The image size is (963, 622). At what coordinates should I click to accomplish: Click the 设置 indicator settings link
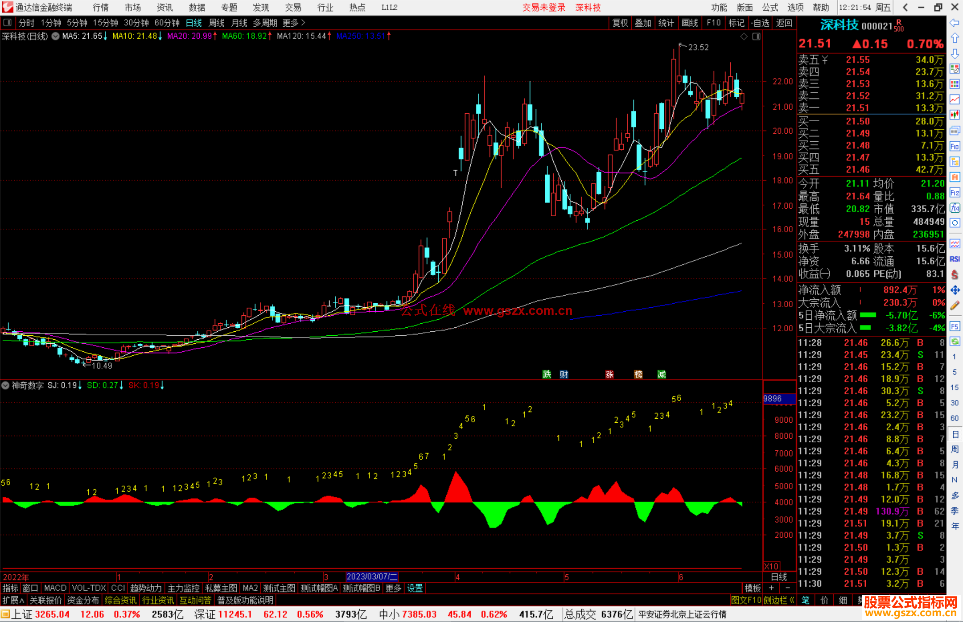pyautogui.click(x=415, y=588)
